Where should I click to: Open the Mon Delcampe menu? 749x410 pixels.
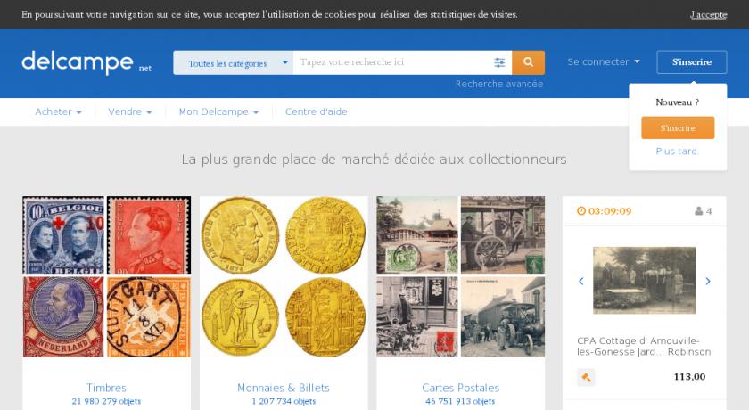pos(218,111)
